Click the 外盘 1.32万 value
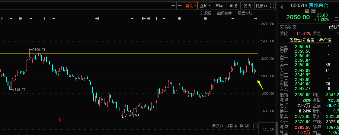This screenshot has height=135, width=339. click(304, 133)
